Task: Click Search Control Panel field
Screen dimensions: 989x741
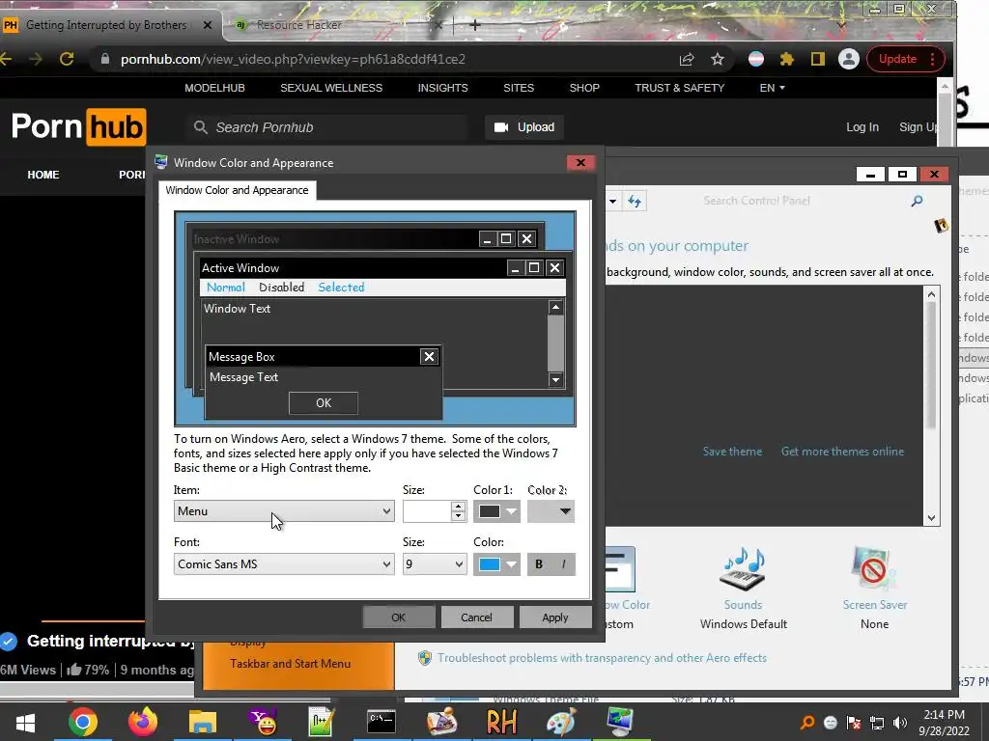Action: pos(788,201)
